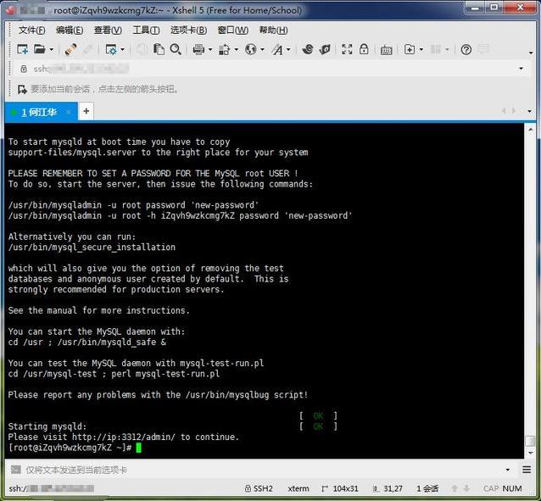Screen dimensions: 541x501
Task: Expand the Print dropdown arrow
Action: coord(210,50)
